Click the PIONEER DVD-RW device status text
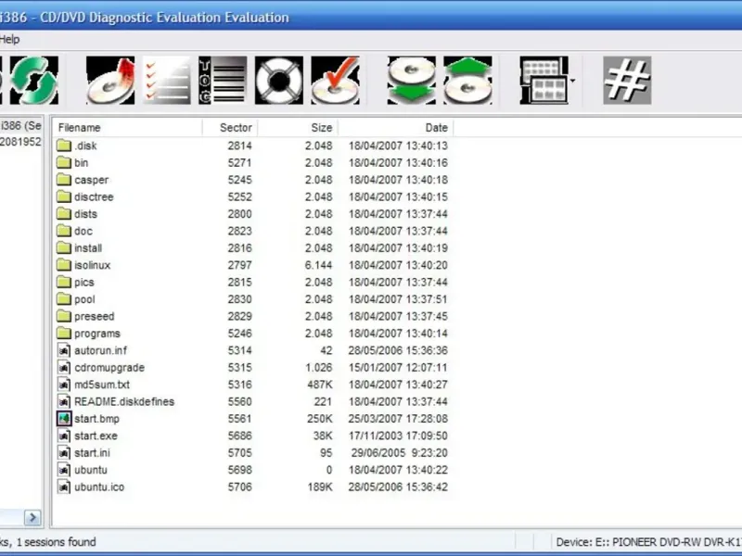 [648, 542]
